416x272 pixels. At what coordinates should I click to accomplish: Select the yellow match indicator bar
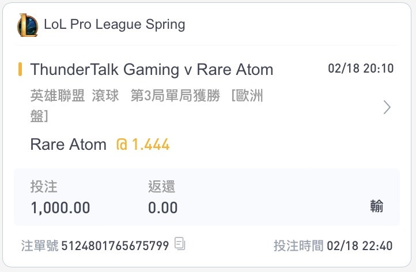pyautogui.click(x=20, y=69)
